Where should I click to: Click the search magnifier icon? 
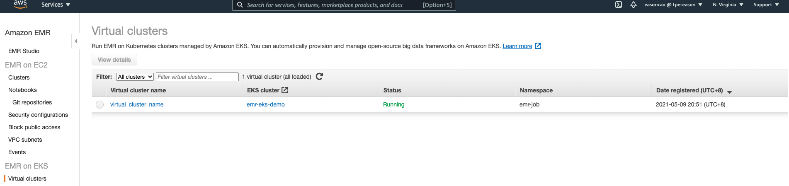240,5
